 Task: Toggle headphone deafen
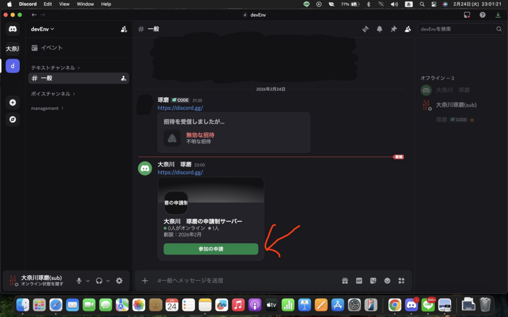(99, 281)
